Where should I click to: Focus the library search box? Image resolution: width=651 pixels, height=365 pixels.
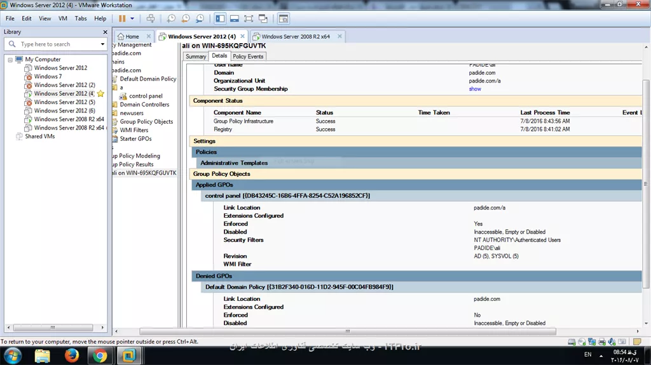(x=56, y=44)
